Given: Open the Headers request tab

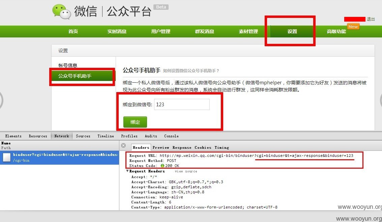Looking at the screenshot, I should pos(141,147).
